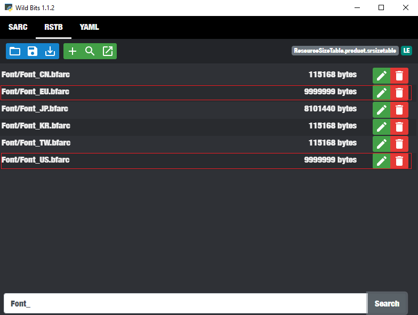Click the Search button
The height and width of the screenshot is (315, 418).
(x=387, y=304)
